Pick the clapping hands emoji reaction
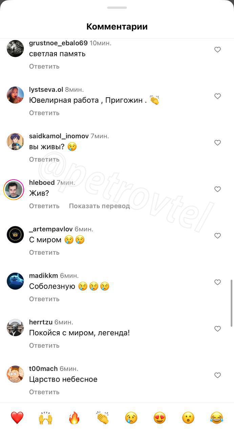234x434 pixels. coord(103,418)
